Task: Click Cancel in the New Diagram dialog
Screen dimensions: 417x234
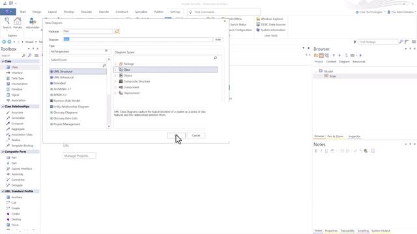Action: click(x=196, y=136)
